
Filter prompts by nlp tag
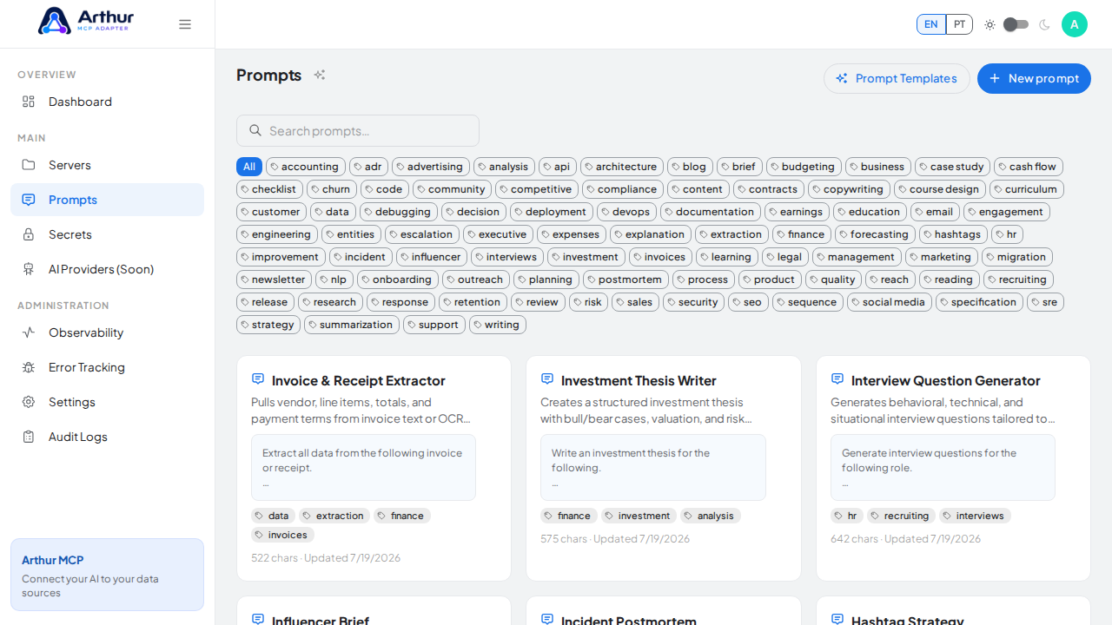click(x=334, y=280)
